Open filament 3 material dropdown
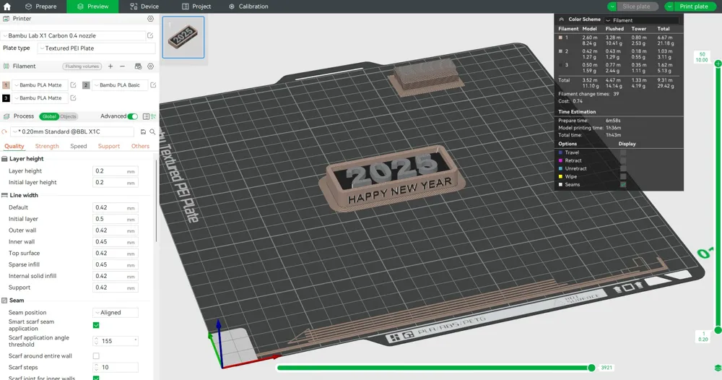This screenshot has width=722, height=380. [40, 98]
